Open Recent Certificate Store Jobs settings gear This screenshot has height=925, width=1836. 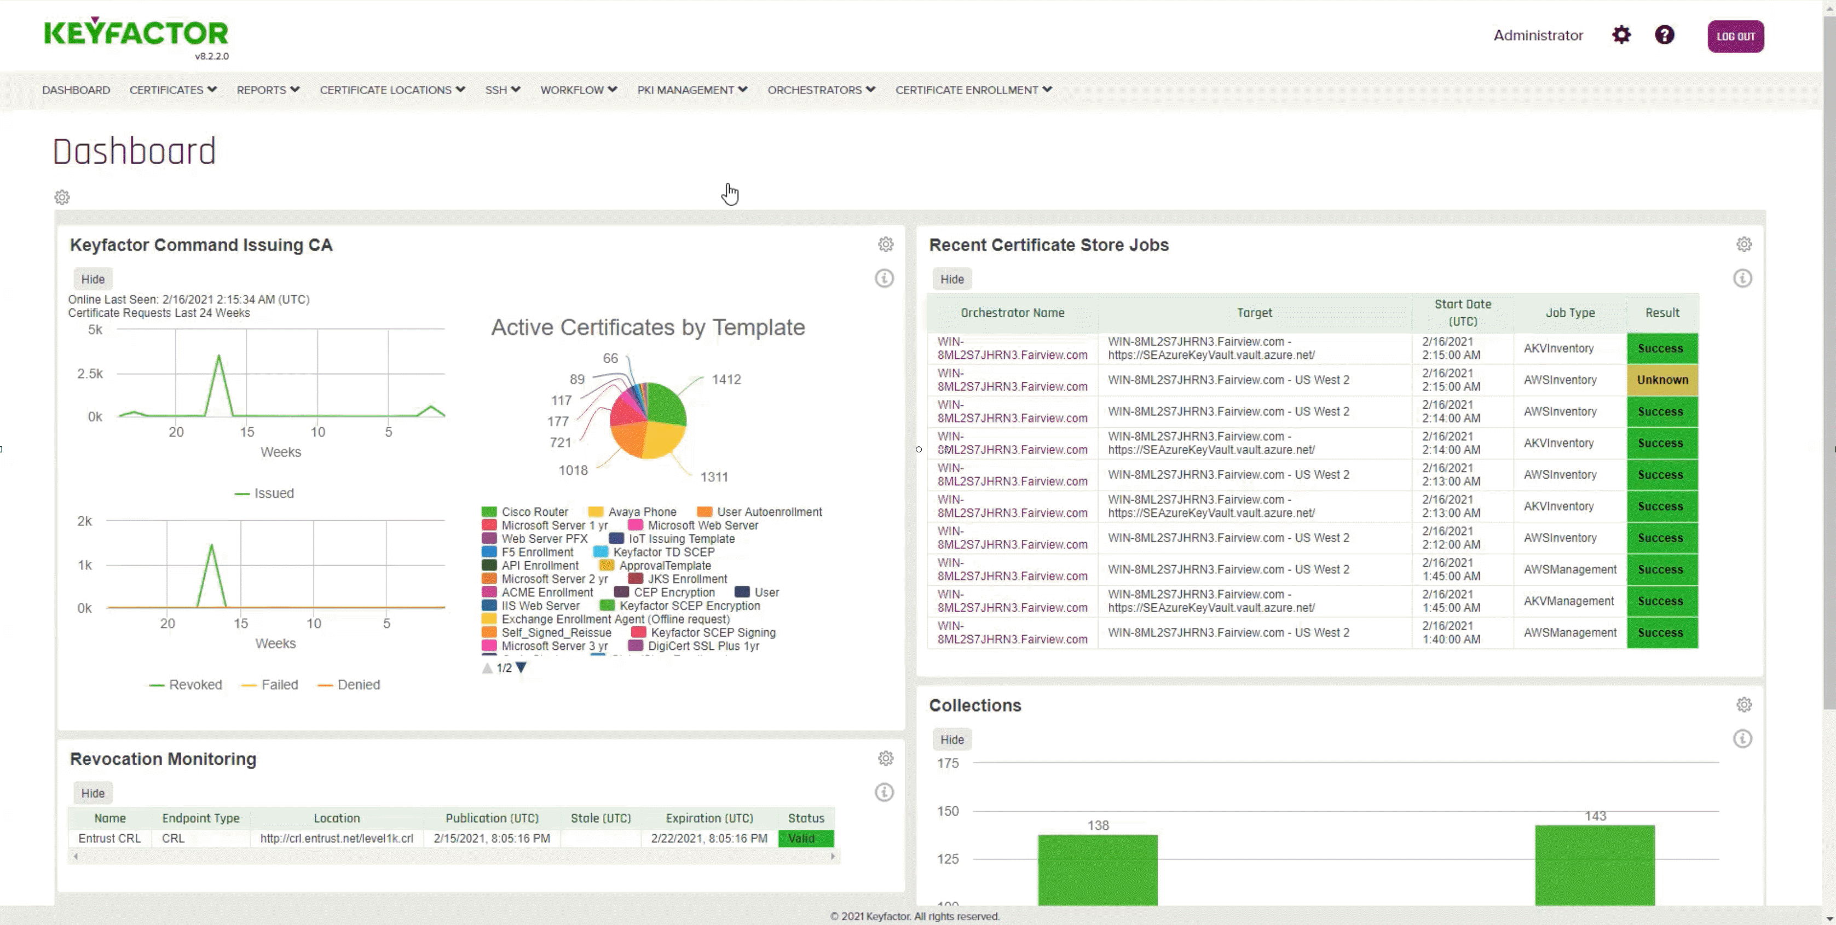[1743, 245]
